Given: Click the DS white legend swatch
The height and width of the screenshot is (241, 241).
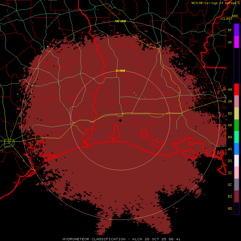Looking at the screenshot, I should [236, 161].
